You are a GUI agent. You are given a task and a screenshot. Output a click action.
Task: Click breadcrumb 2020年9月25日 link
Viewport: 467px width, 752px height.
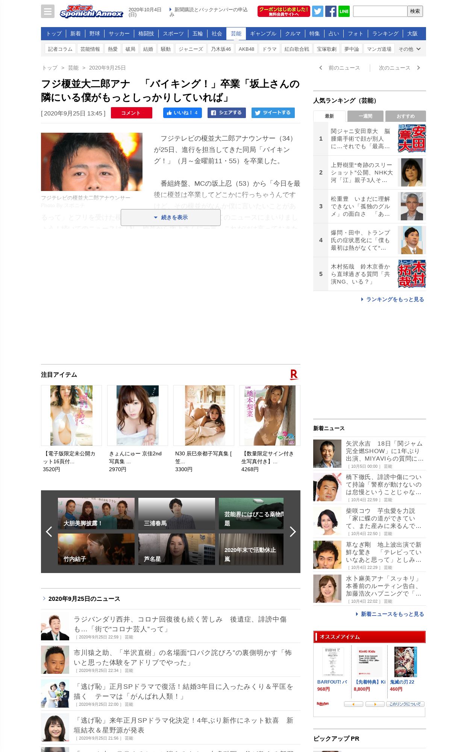pyautogui.click(x=108, y=68)
